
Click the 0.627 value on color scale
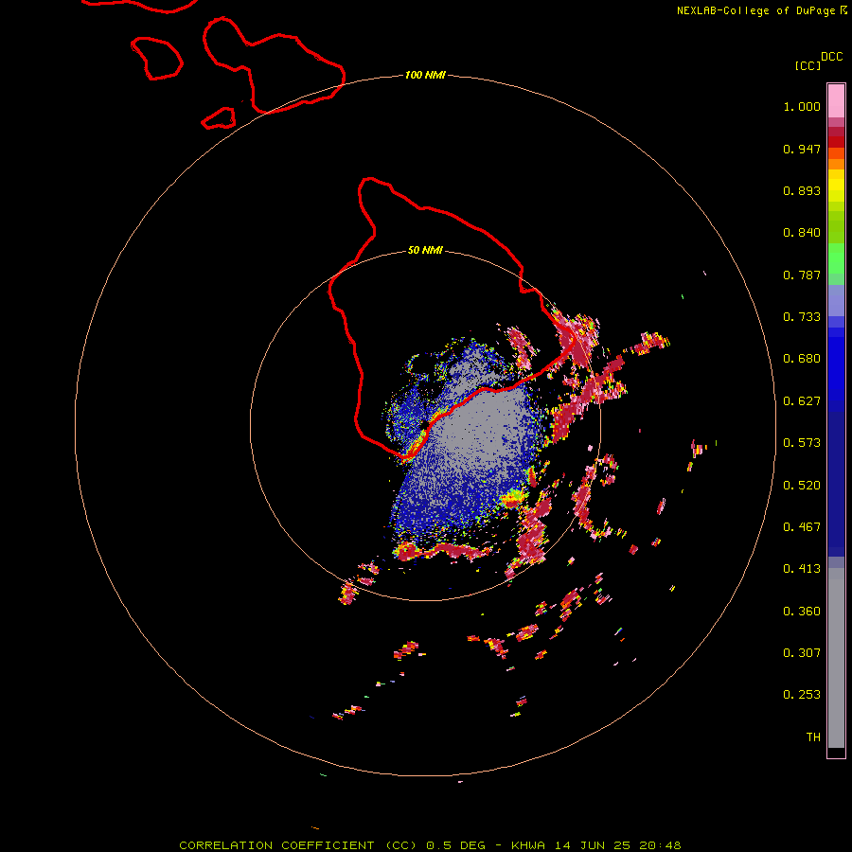[x=802, y=401]
